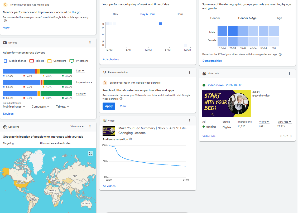Image resolution: width=298 pixels, height=213 pixels.
Task: Click help icon beside Audience retention
Action: pos(130,139)
